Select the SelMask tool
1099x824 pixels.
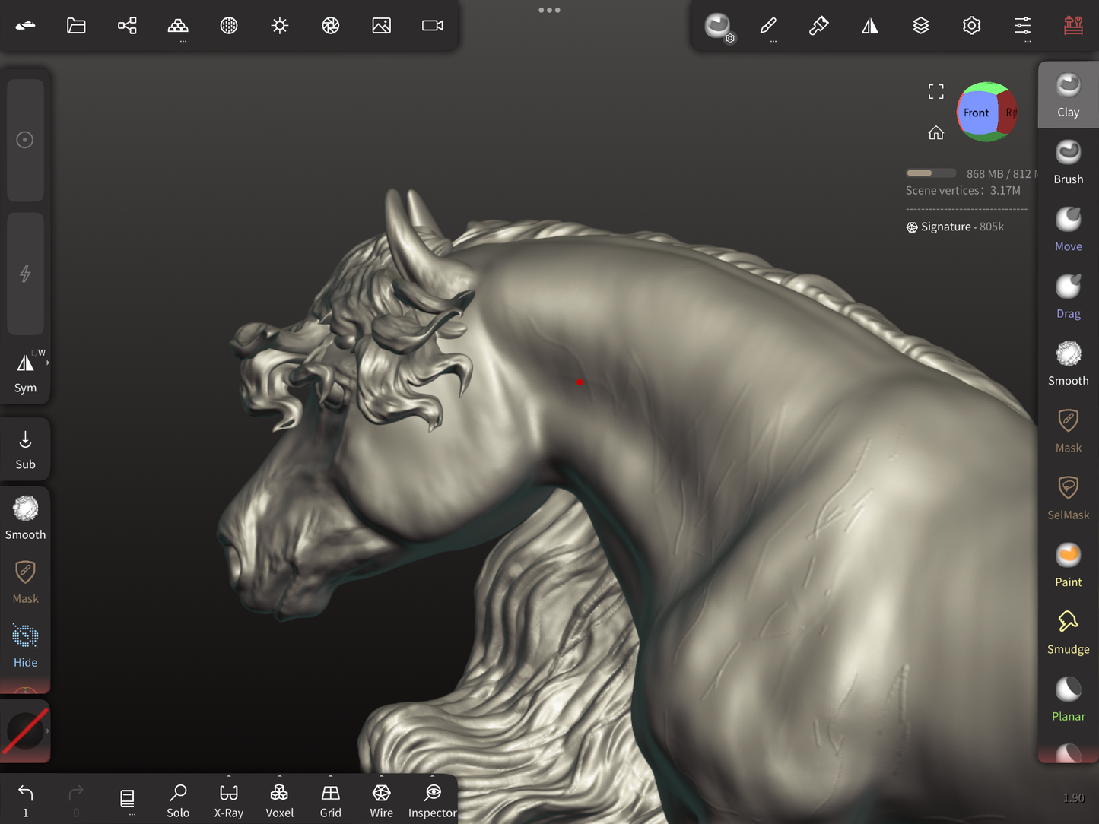pyautogui.click(x=1068, y=497)
